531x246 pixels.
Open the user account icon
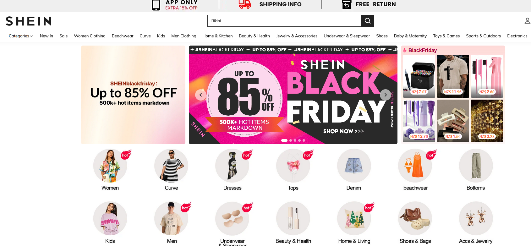(528, 21)
